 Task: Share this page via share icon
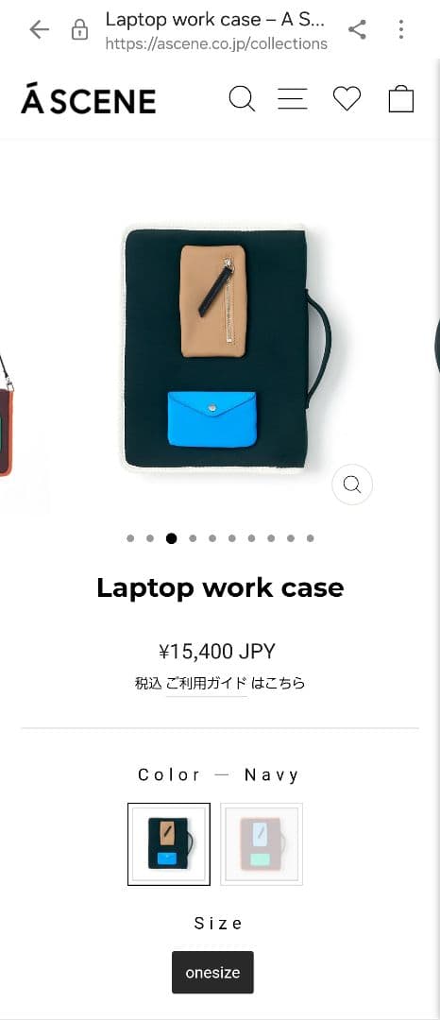[357, 29]
